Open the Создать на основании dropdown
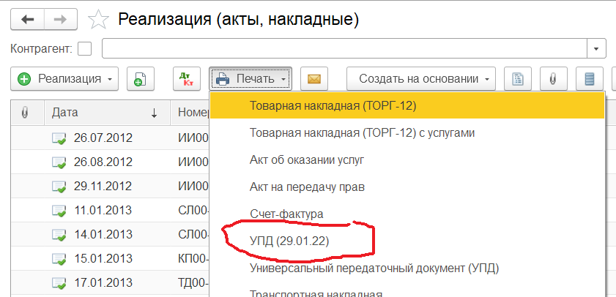The height and width of the screenshot is (297, 616). (421, 79)
